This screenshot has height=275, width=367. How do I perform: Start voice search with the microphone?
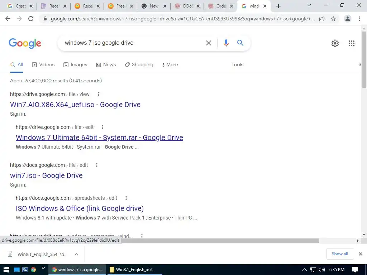point(226,43)
